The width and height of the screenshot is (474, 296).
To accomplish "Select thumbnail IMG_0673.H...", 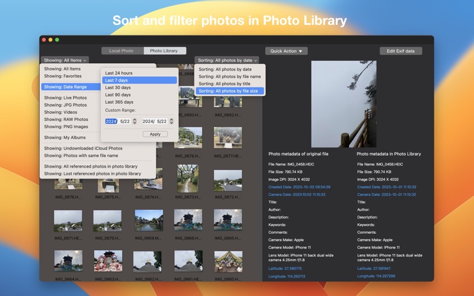I will point(188,179).
